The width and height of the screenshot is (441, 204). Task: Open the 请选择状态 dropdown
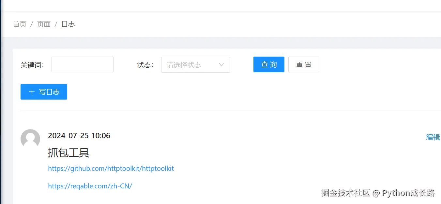point(195,65)
